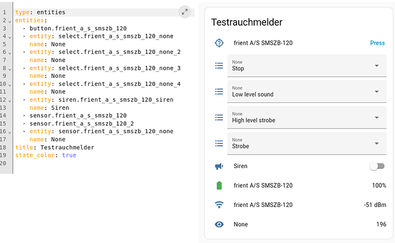The image size is (395, 243).
Task: Click the green battery icon
Action: (219, 185)
